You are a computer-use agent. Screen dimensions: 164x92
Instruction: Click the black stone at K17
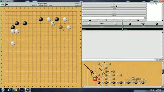(x=41, y=19)
